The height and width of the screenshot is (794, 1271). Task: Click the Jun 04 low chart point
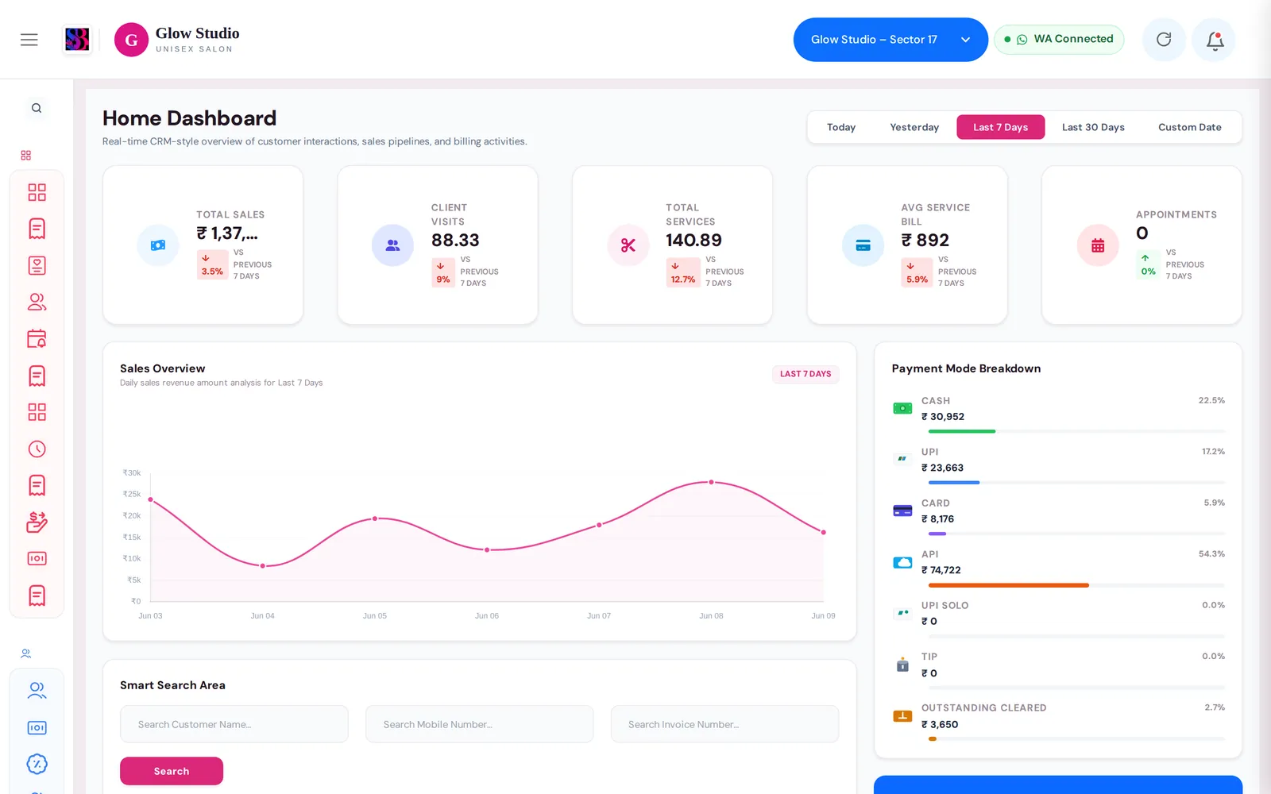(263, 565)
